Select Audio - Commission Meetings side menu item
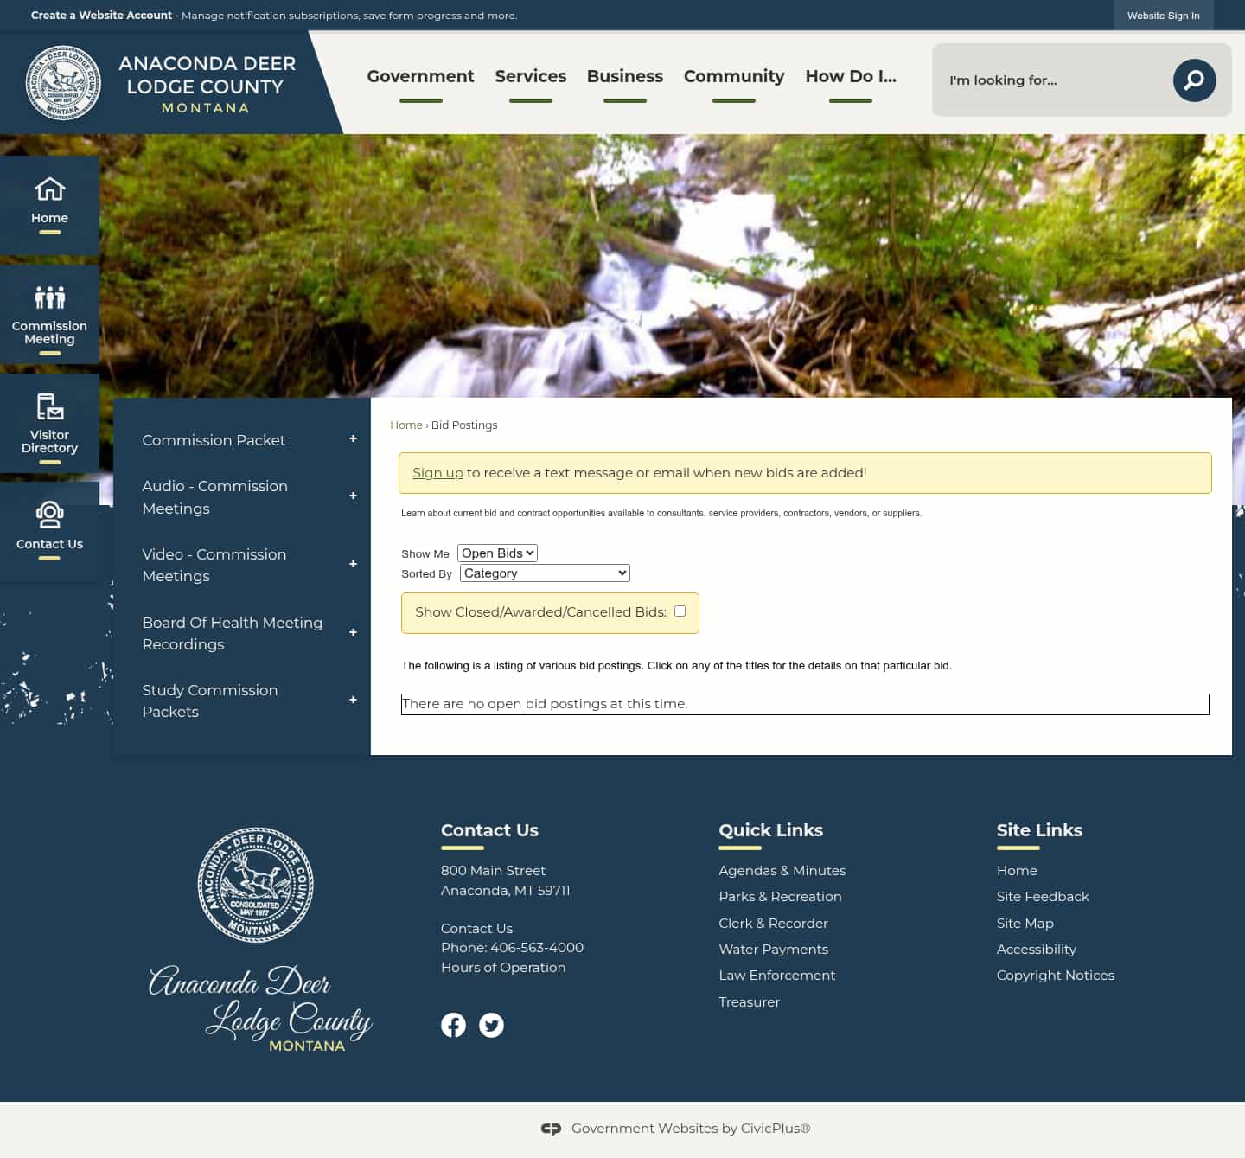 214,497
